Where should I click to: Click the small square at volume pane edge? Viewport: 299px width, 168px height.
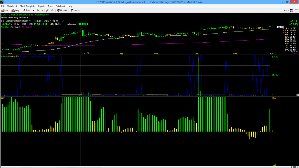point(298,95)
